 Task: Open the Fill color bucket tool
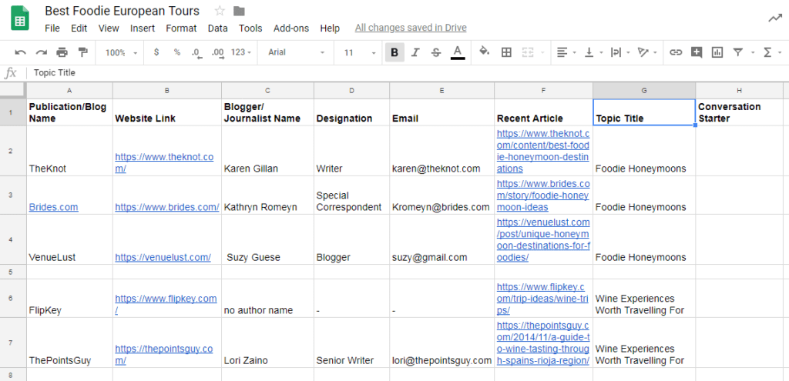point(484,52)
